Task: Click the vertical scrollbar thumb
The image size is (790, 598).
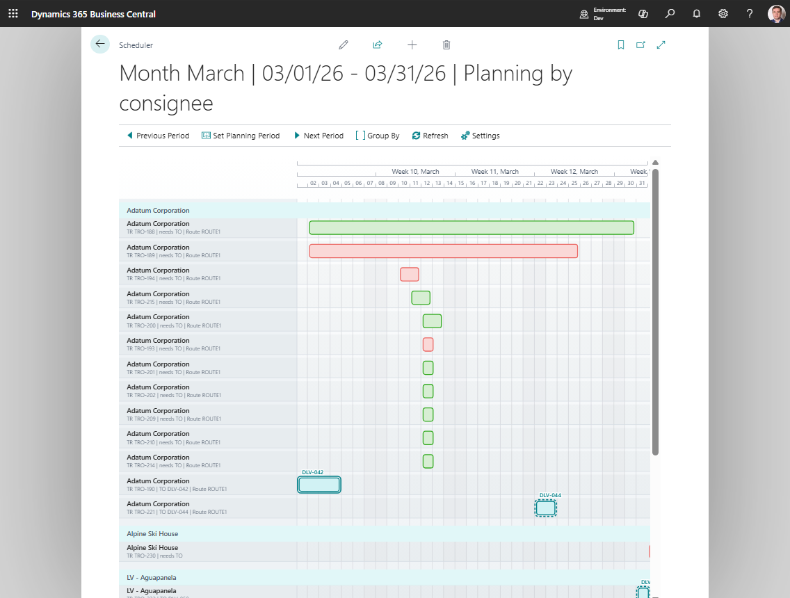Action: coord(656,312)
